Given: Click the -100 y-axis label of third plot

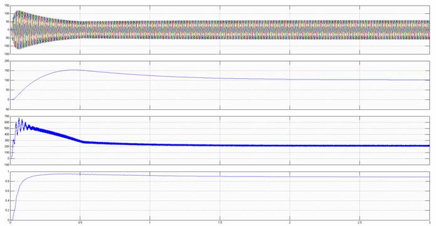Looking at the screenshot, I should pos(5,164).
